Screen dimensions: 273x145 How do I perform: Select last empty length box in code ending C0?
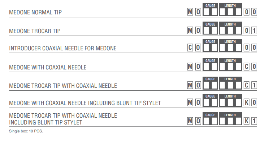pyautogui.click(x=238, y=67)
